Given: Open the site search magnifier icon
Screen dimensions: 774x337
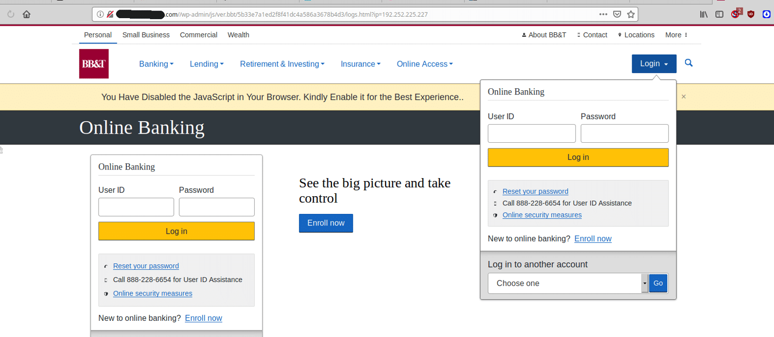Looking at the screenshot, I should pos(689,63).
